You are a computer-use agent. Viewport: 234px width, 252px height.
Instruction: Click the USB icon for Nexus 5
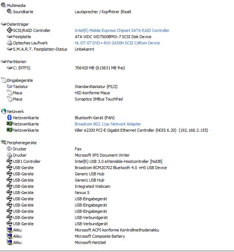(10, 192)
